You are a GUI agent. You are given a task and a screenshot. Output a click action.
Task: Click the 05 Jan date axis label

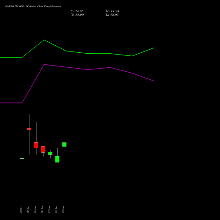[35, 209]
